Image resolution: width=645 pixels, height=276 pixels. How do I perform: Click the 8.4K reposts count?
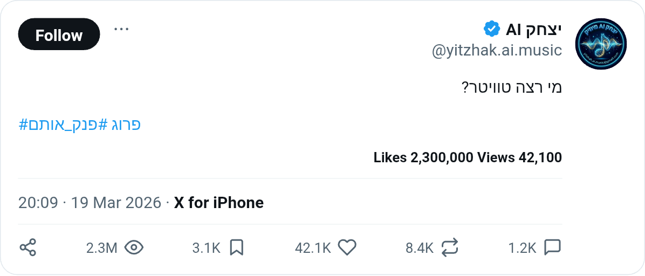click(420, 248)
